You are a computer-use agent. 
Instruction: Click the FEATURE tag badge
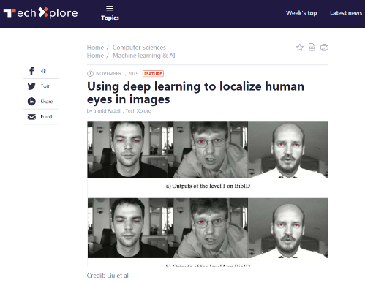coord(153,74)
